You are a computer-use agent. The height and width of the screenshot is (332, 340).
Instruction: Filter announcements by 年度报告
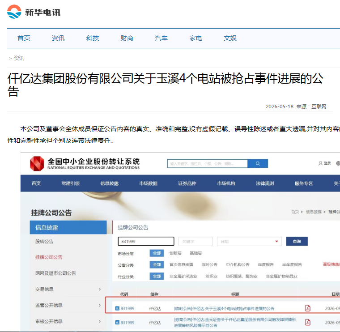point(266,264)
